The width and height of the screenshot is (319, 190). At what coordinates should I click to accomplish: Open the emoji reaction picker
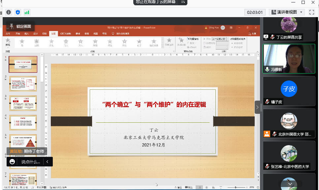click(x=12, y=162)
